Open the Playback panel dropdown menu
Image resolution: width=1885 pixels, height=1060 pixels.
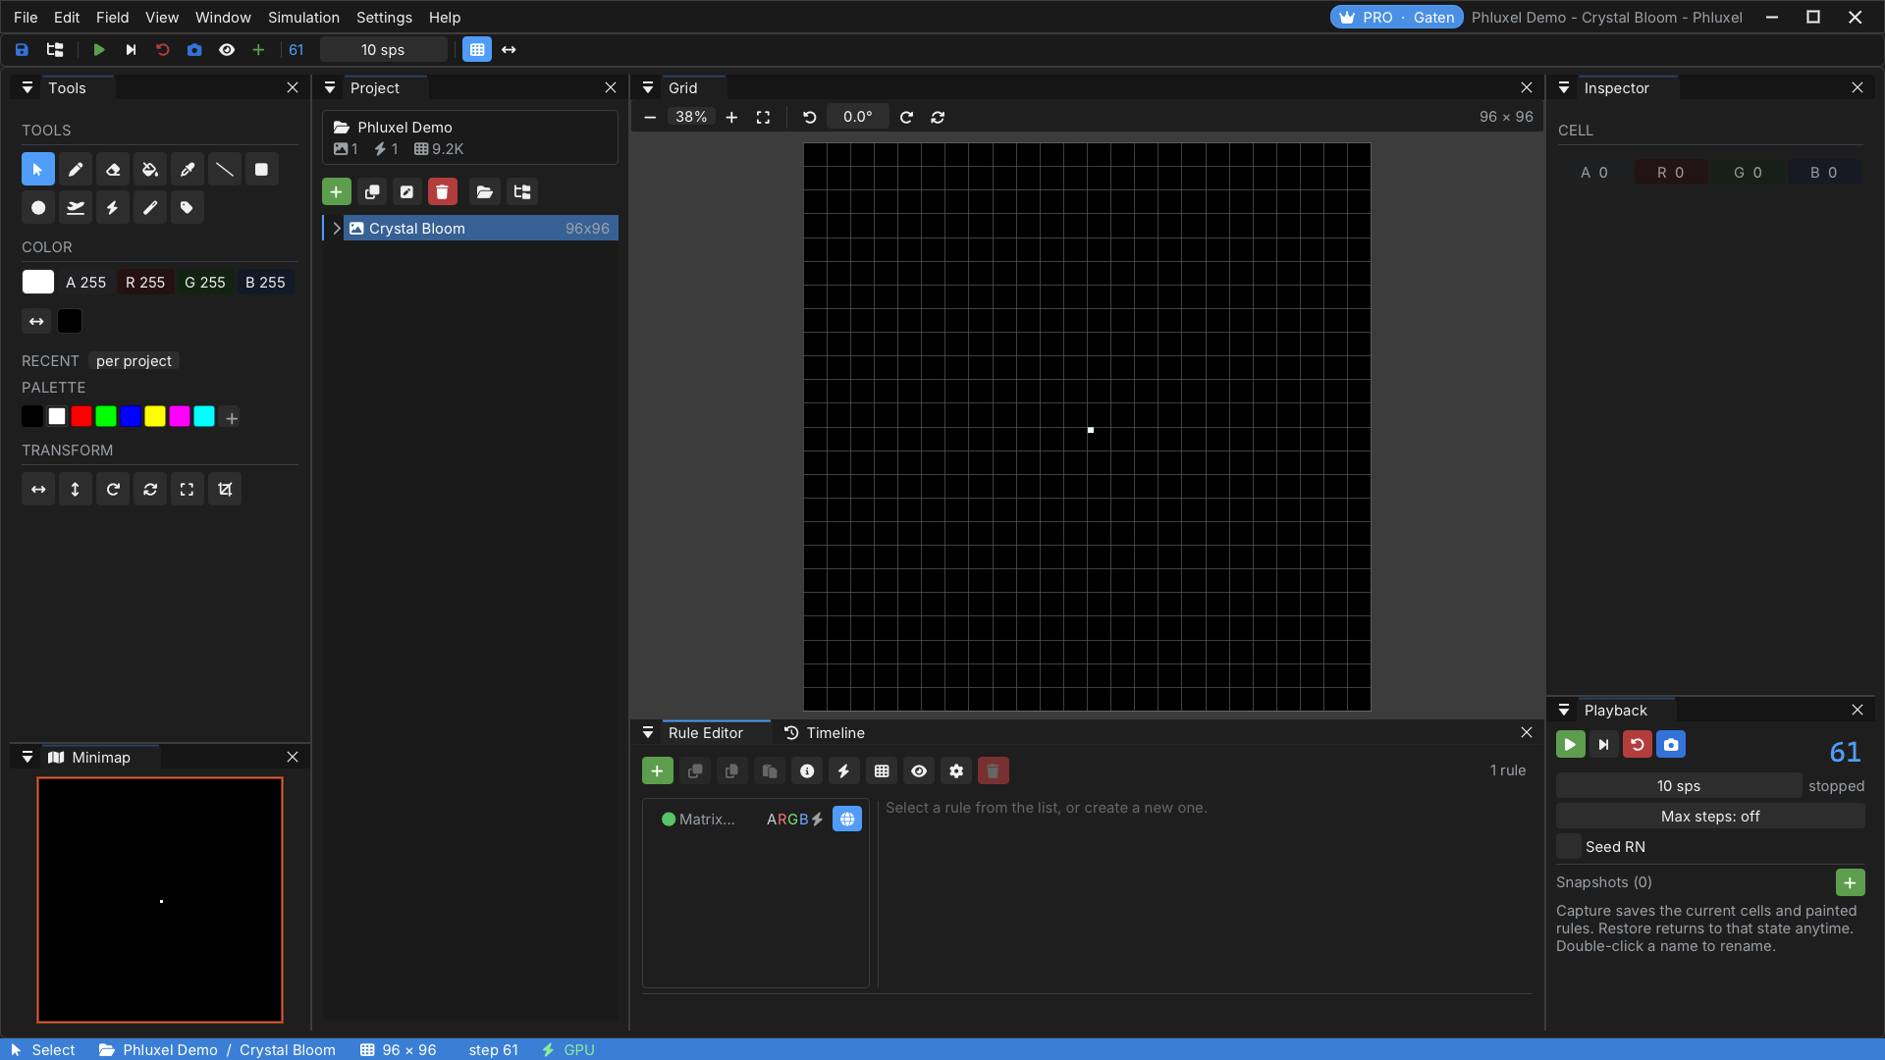click(1564, 711)
